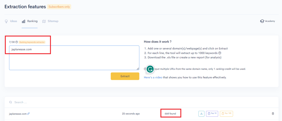The width and height of the screenshot is (282, 121).
Task: Click the Extract button
Action: click(125, 76)
